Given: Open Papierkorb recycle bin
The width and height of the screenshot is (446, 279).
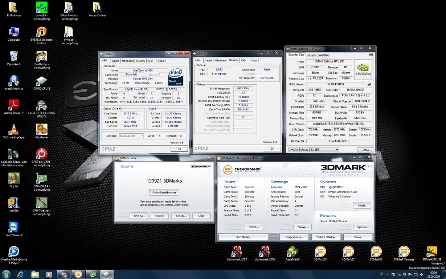Looking at the screenshot, I should 14,56.
